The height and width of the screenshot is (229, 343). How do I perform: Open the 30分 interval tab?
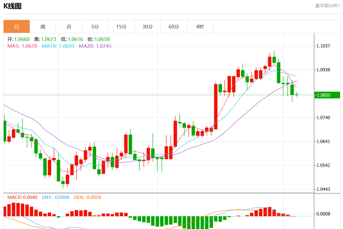click(148, 27)
